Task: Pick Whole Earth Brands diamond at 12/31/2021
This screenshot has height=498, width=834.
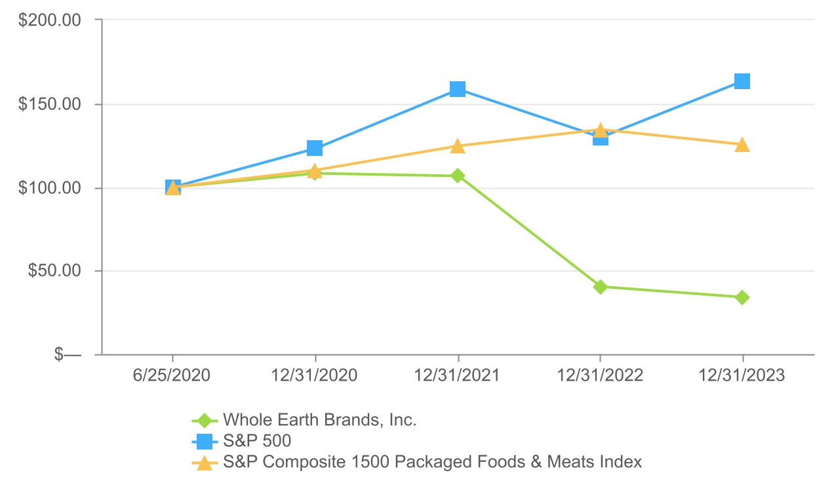Action: tap(458, 176)
